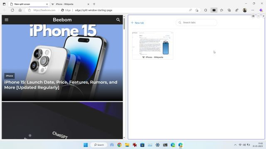
Task: Toggle the Split screen toolbar button
Action: click(214, 10)
